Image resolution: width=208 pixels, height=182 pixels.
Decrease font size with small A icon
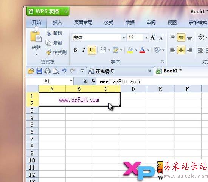(x=161, y=38)
